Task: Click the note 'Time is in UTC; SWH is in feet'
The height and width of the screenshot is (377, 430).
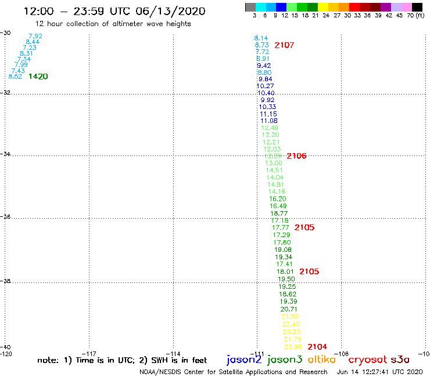Action: [x=122, y=360]
